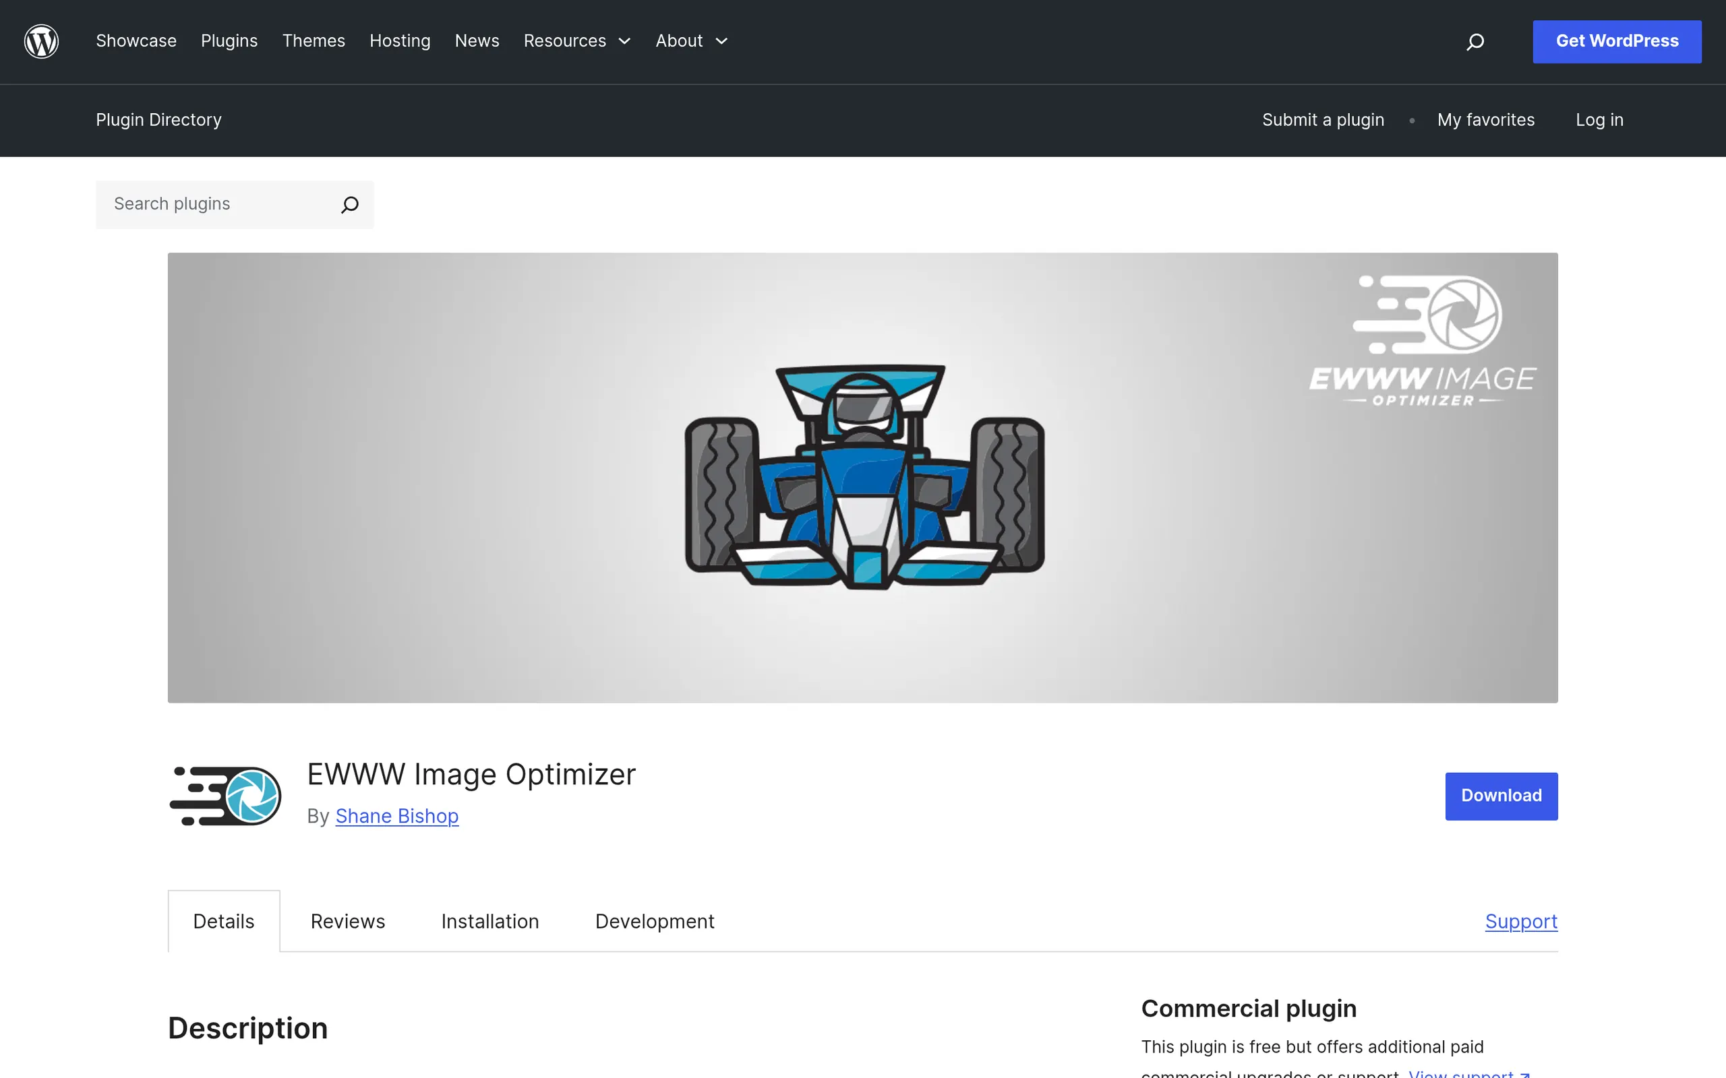Viewport: 1726px width, 1078px height.
Task: Open the Support link
Action: click(x=1521, y=921)
